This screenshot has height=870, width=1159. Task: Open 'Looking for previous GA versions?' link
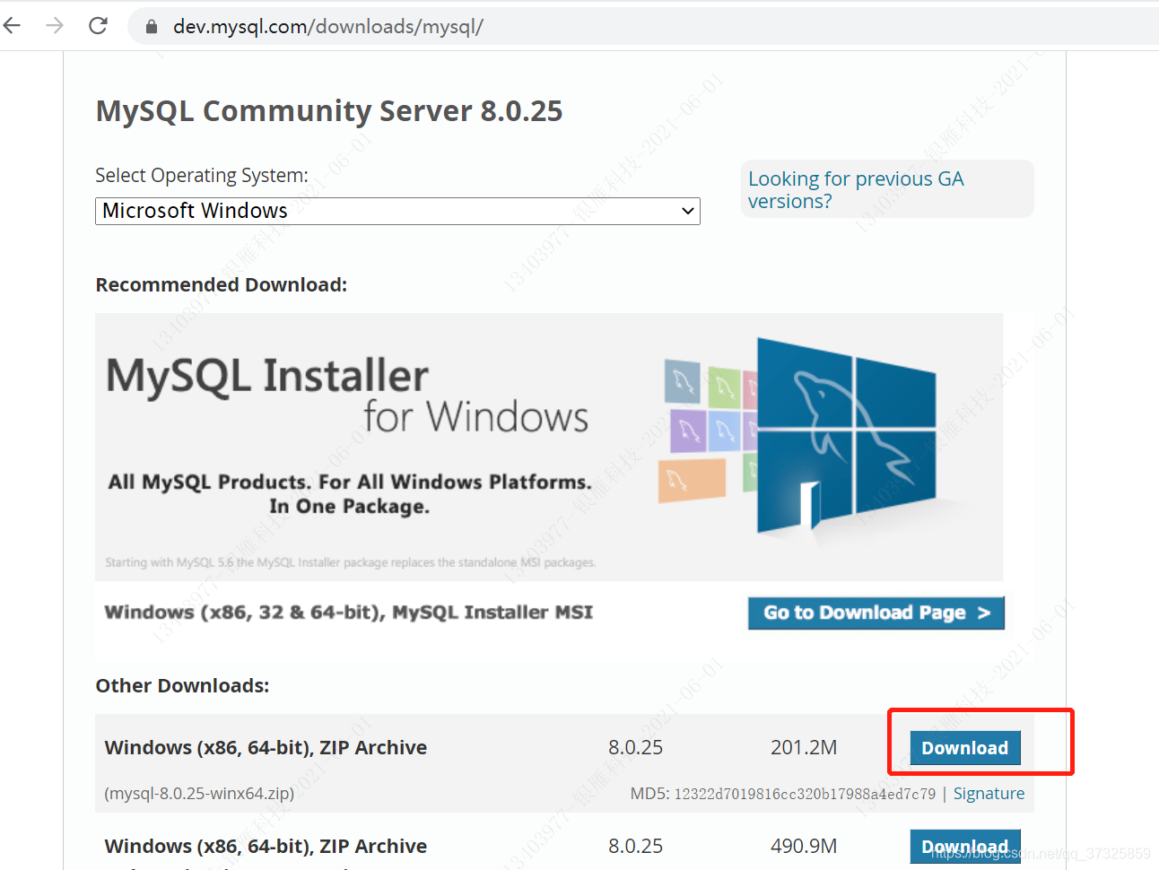tap(856, 190)
